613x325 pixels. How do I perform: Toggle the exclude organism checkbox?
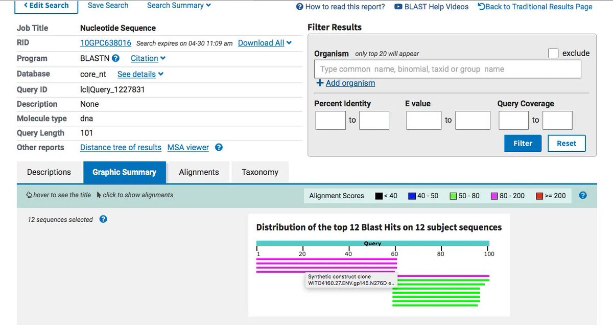(x=553, y=53)
